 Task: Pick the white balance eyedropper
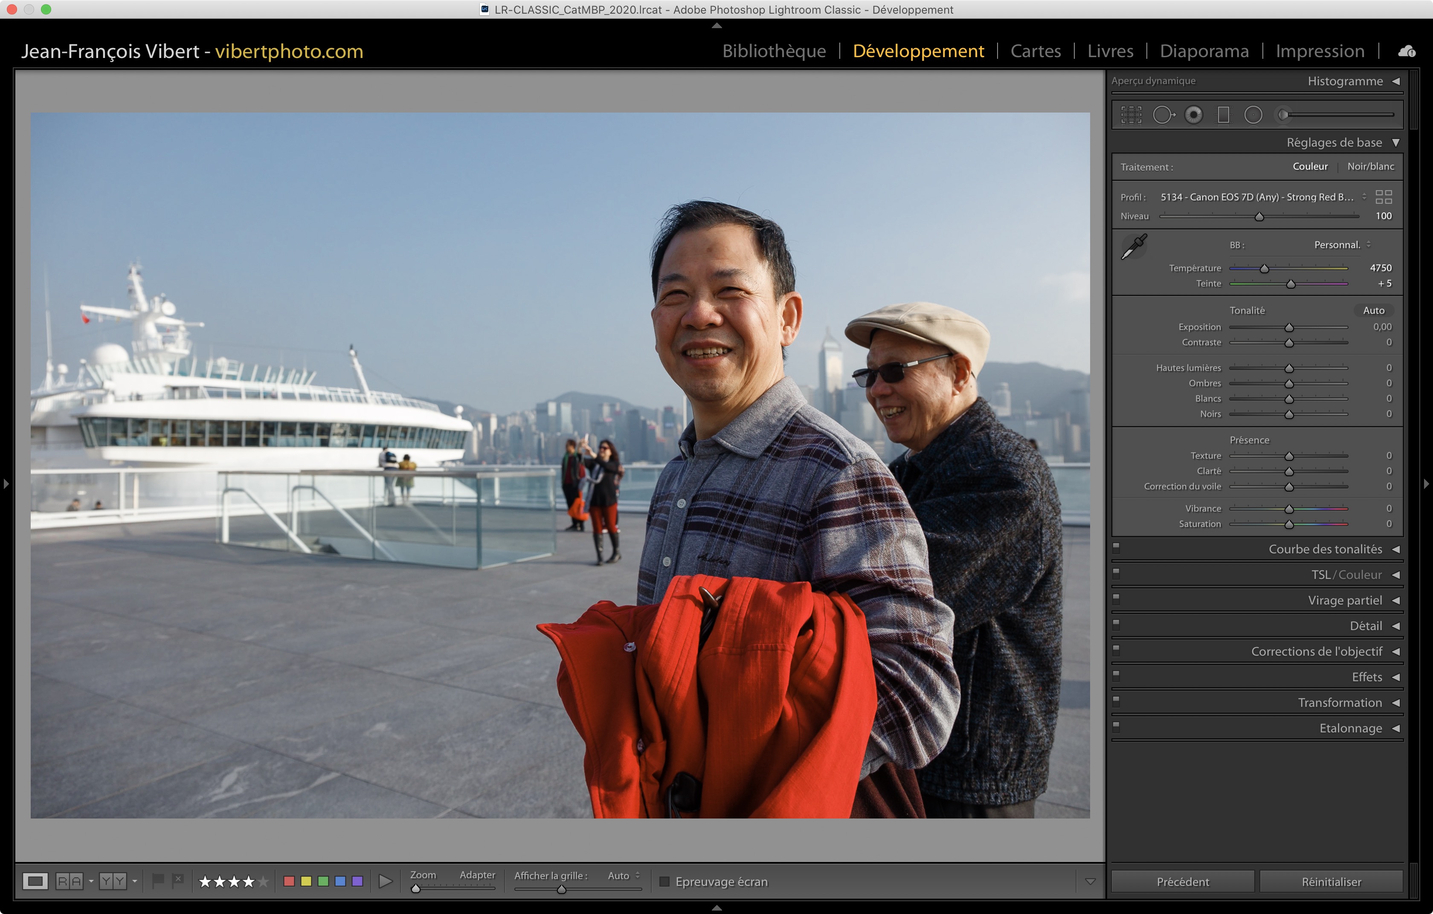pyautogui.click(x=1134, y=246)
